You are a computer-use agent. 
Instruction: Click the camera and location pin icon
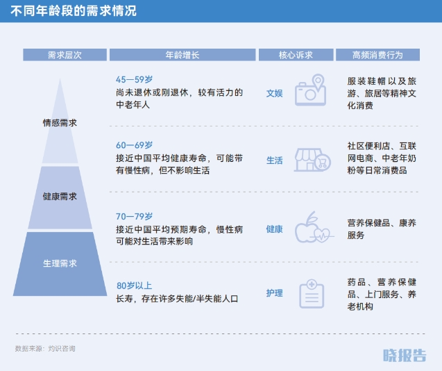pos(311,90)
